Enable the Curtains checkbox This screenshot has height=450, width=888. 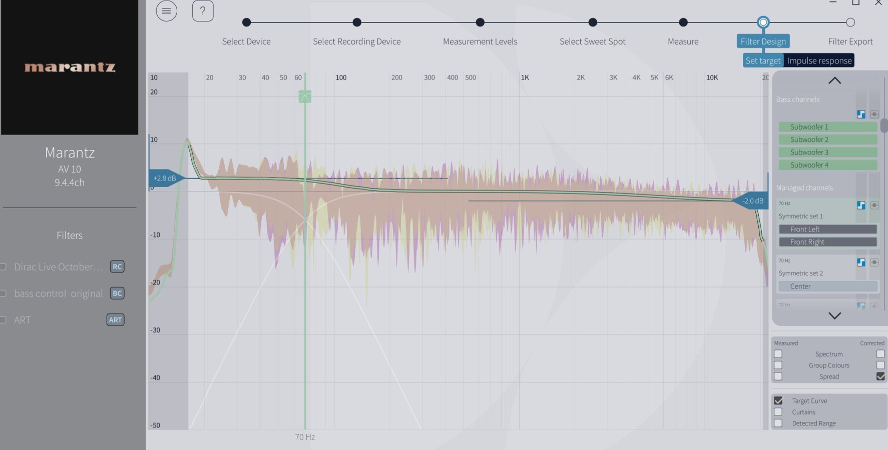(778, 412)
